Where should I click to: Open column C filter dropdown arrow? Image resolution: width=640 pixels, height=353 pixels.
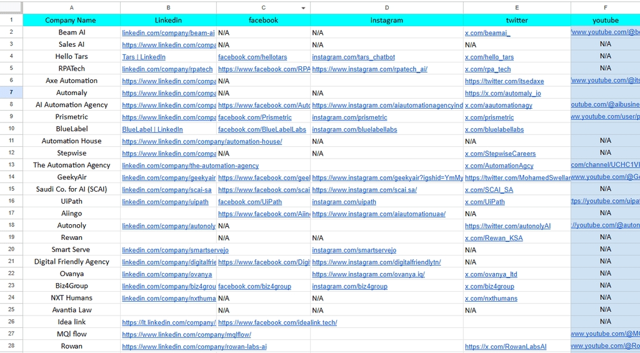pos(303,8)
